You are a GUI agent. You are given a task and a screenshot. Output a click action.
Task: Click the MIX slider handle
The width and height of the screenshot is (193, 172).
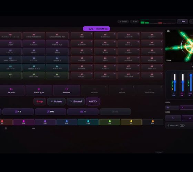click(191, 75)
